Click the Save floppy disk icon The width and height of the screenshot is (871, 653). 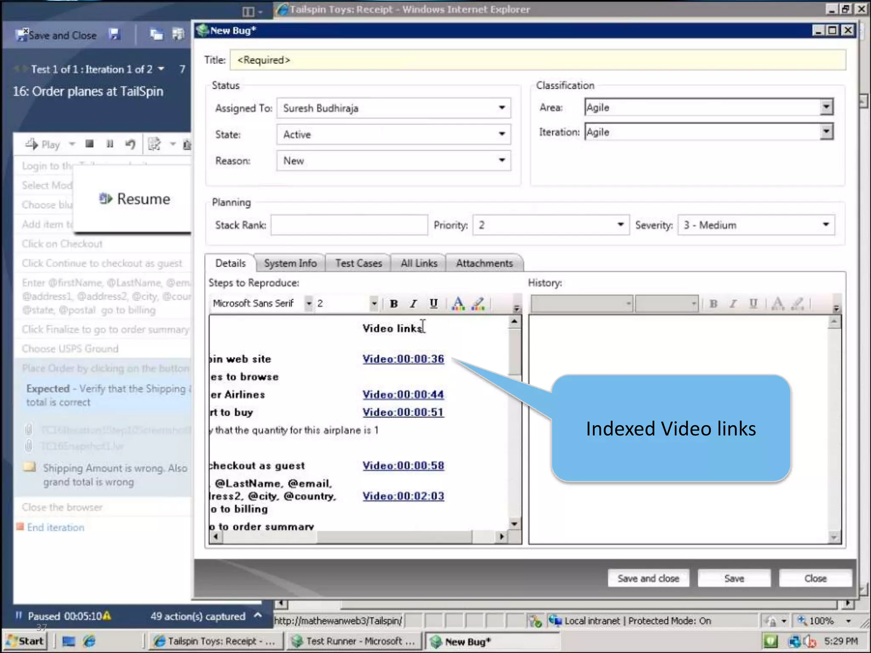tap(114, 35)
